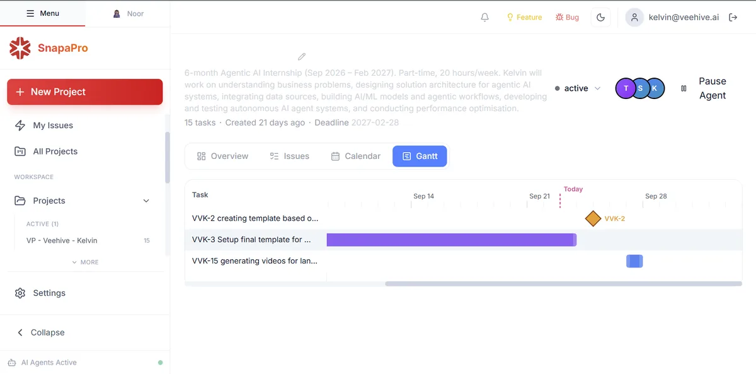Switch to the Issues tab
The height and width of the screenshot is (374, 756).
[289, 156]
